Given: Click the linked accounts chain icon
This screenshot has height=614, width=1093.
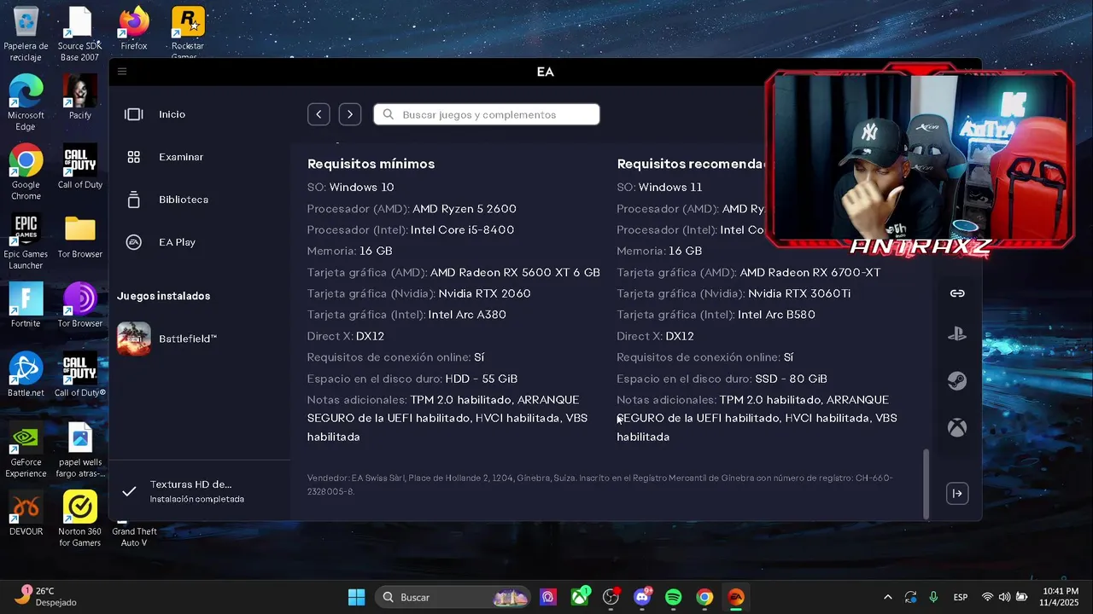Looking at the screenshot, I should pos(957,293).
